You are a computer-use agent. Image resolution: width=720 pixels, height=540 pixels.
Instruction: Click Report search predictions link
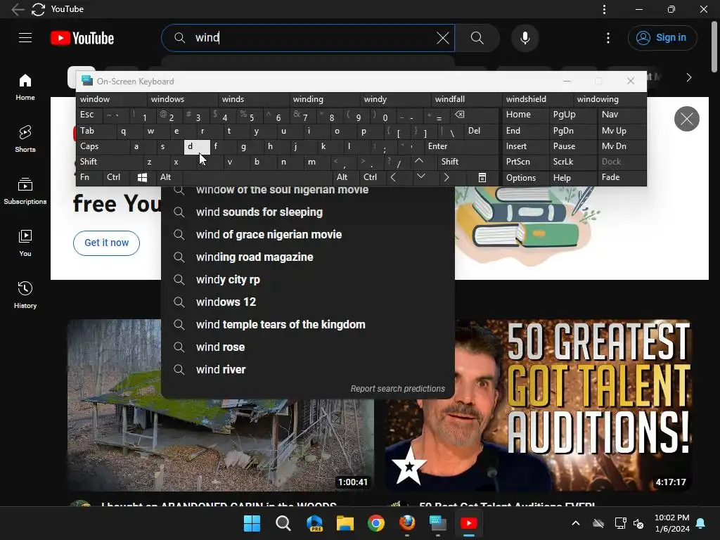point(398,389)
